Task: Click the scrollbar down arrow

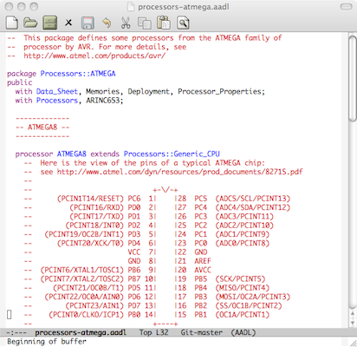Action: 353,323
